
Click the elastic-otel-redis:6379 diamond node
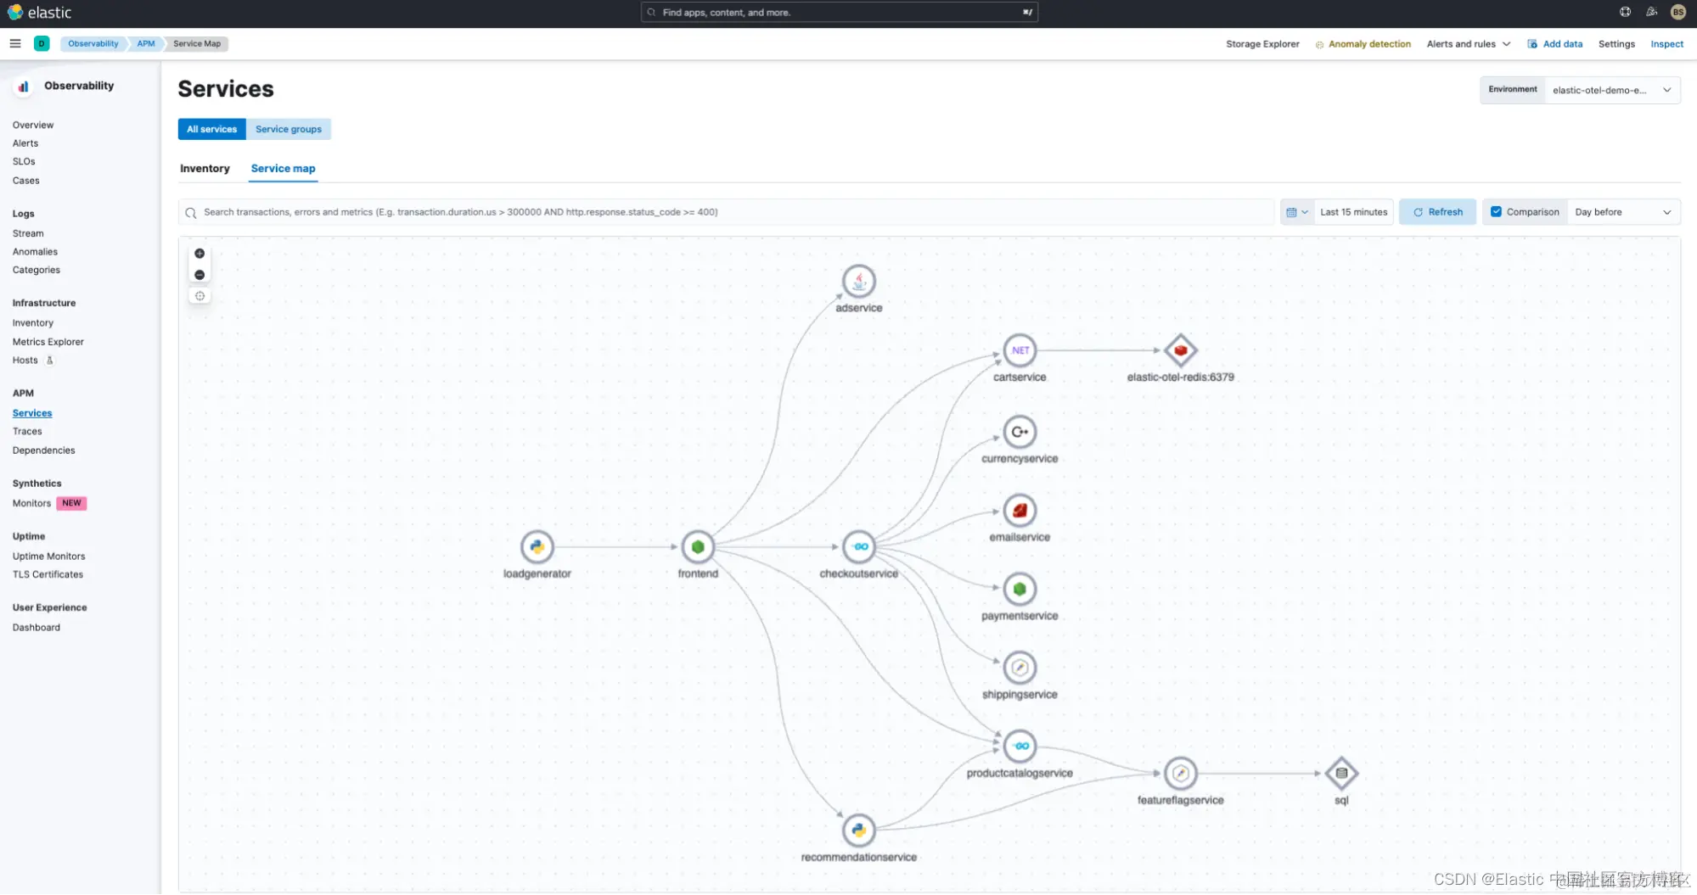[1180, 350]
